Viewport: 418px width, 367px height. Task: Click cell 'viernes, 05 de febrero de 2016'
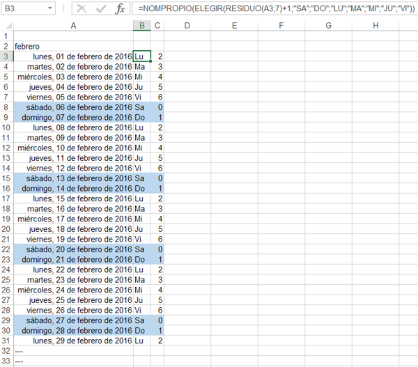coord(73,97)
